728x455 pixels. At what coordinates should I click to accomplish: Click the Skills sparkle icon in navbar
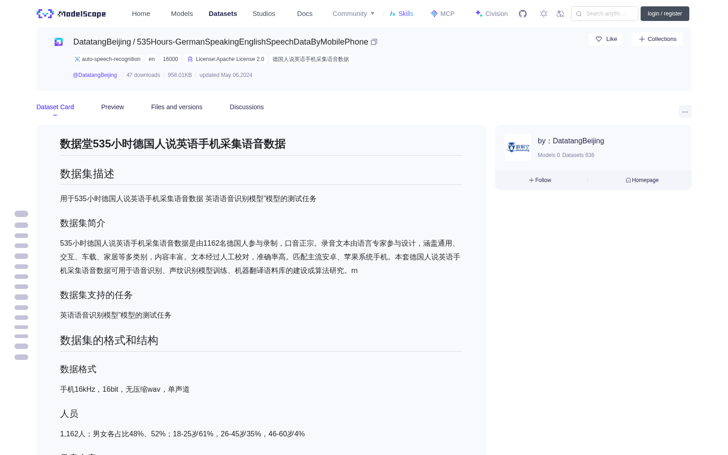[x=393, y=14]
